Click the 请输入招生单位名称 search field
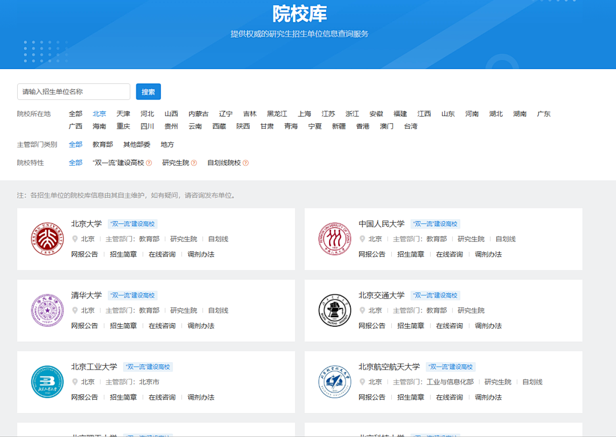Viewport: 616px width, 437px height. 74,91
